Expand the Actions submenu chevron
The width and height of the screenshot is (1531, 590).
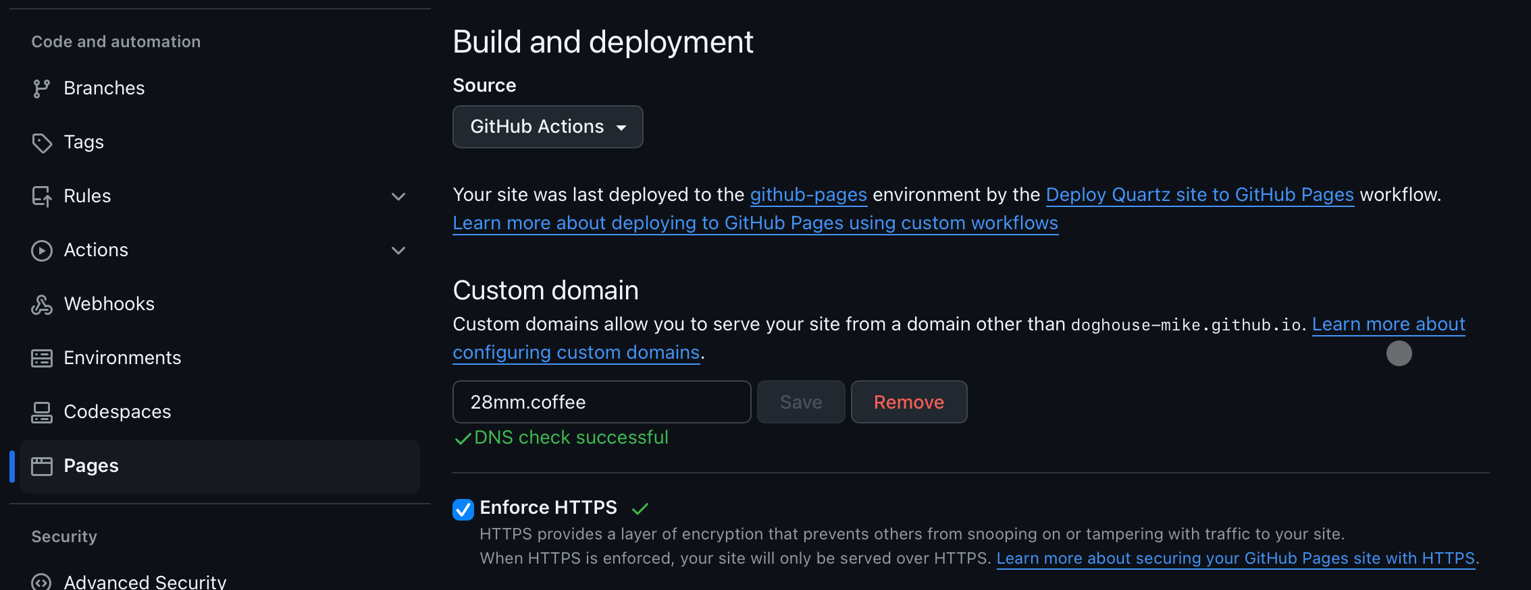click(398, 250)
